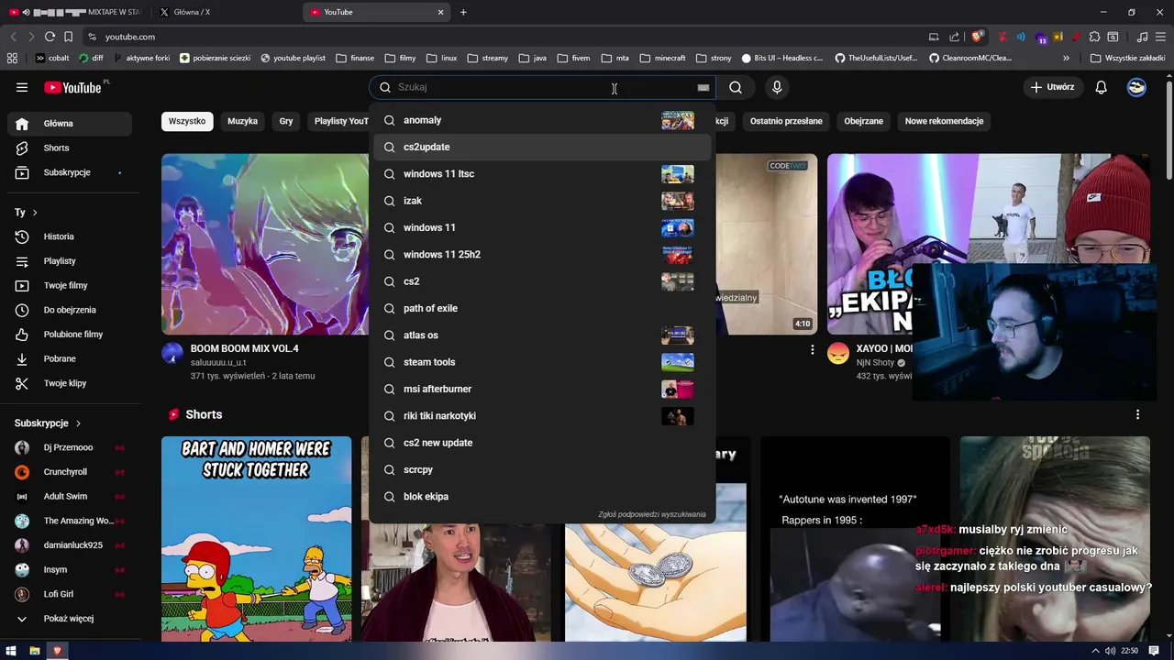Image resolution: width=1174 pixels, height=660 pixels.
Task: Click the browser back arrow
Action: 13,37
